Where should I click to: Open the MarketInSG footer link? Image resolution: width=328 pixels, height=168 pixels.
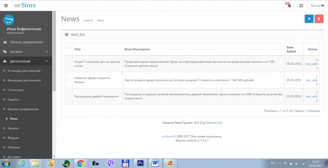click(x=214, y=123)
